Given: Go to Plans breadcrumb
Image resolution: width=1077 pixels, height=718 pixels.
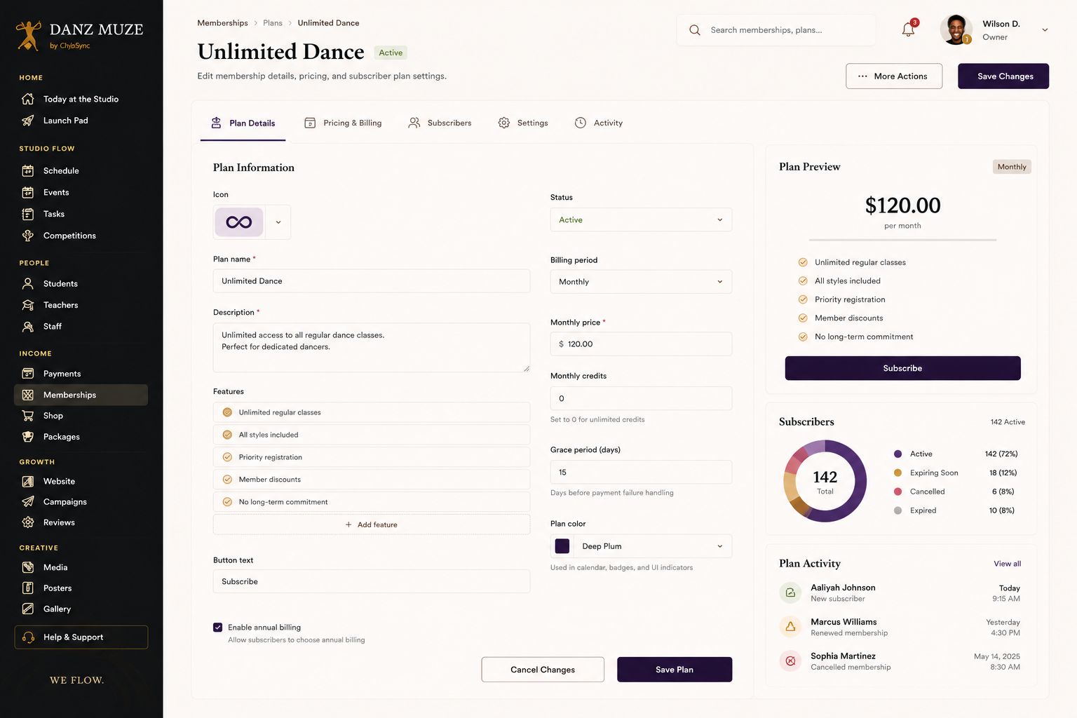Looking at the screenshot, I should coord(273,23).
